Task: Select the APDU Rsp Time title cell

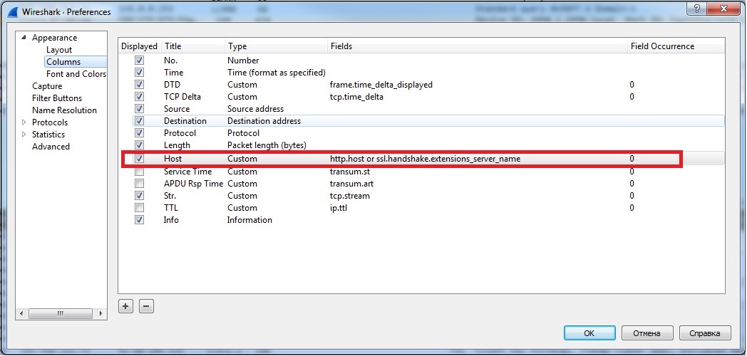Action: coord(193,183)
